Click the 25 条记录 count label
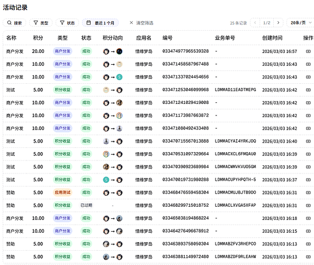Viewport: 314px width, 265px height. click(238, 23)
